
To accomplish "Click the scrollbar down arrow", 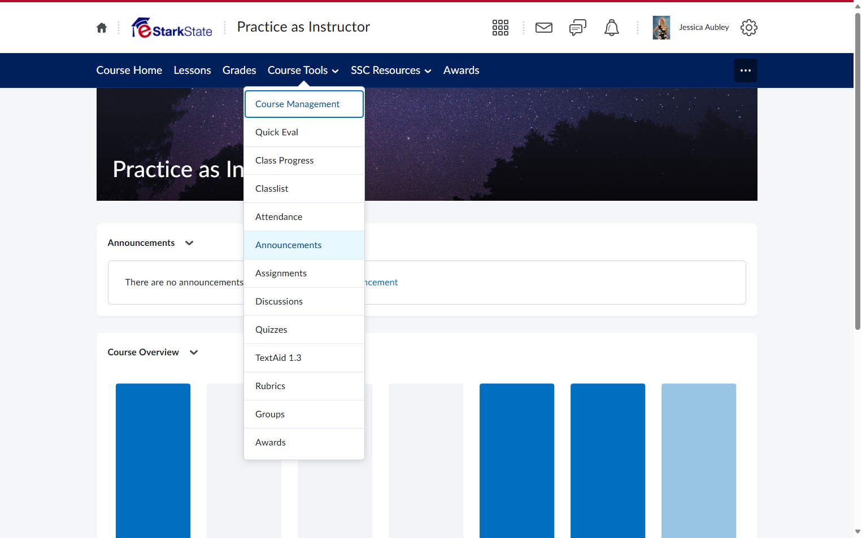I will tap(857, 531).
